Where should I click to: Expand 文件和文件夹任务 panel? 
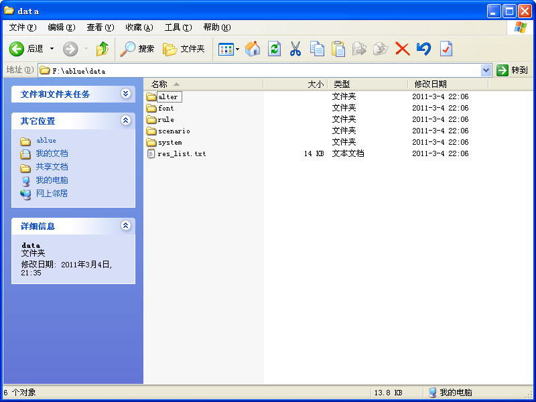tap(126, 94)
